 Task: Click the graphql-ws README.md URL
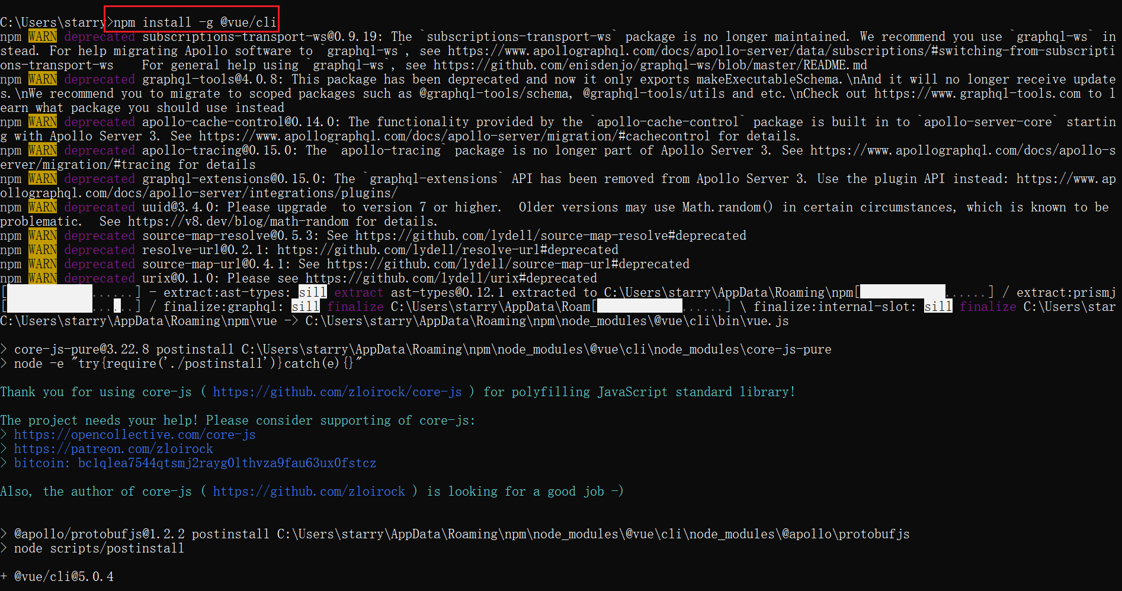point(650,65)
